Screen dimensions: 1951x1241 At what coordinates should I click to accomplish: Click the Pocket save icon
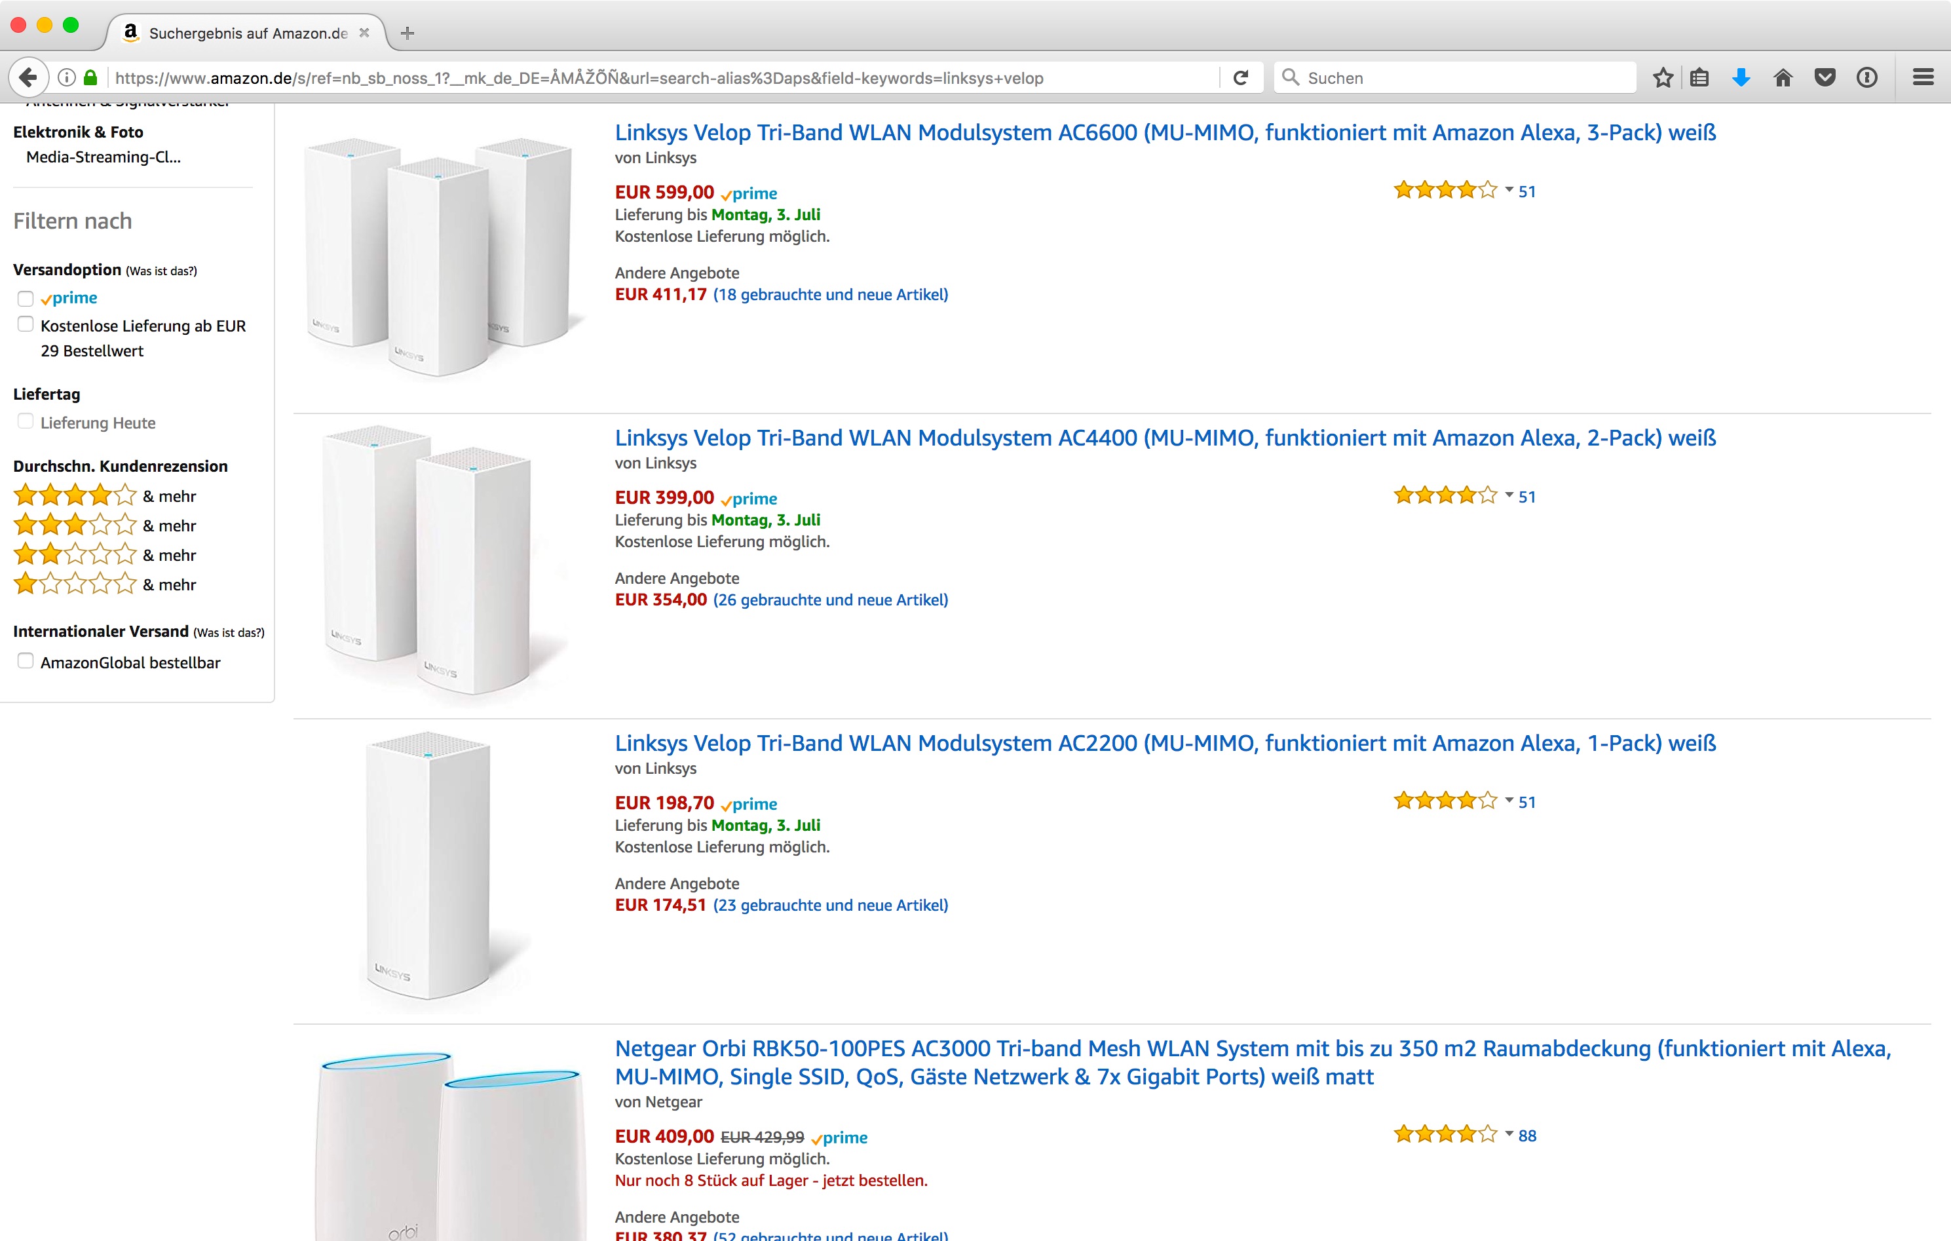1825,78
